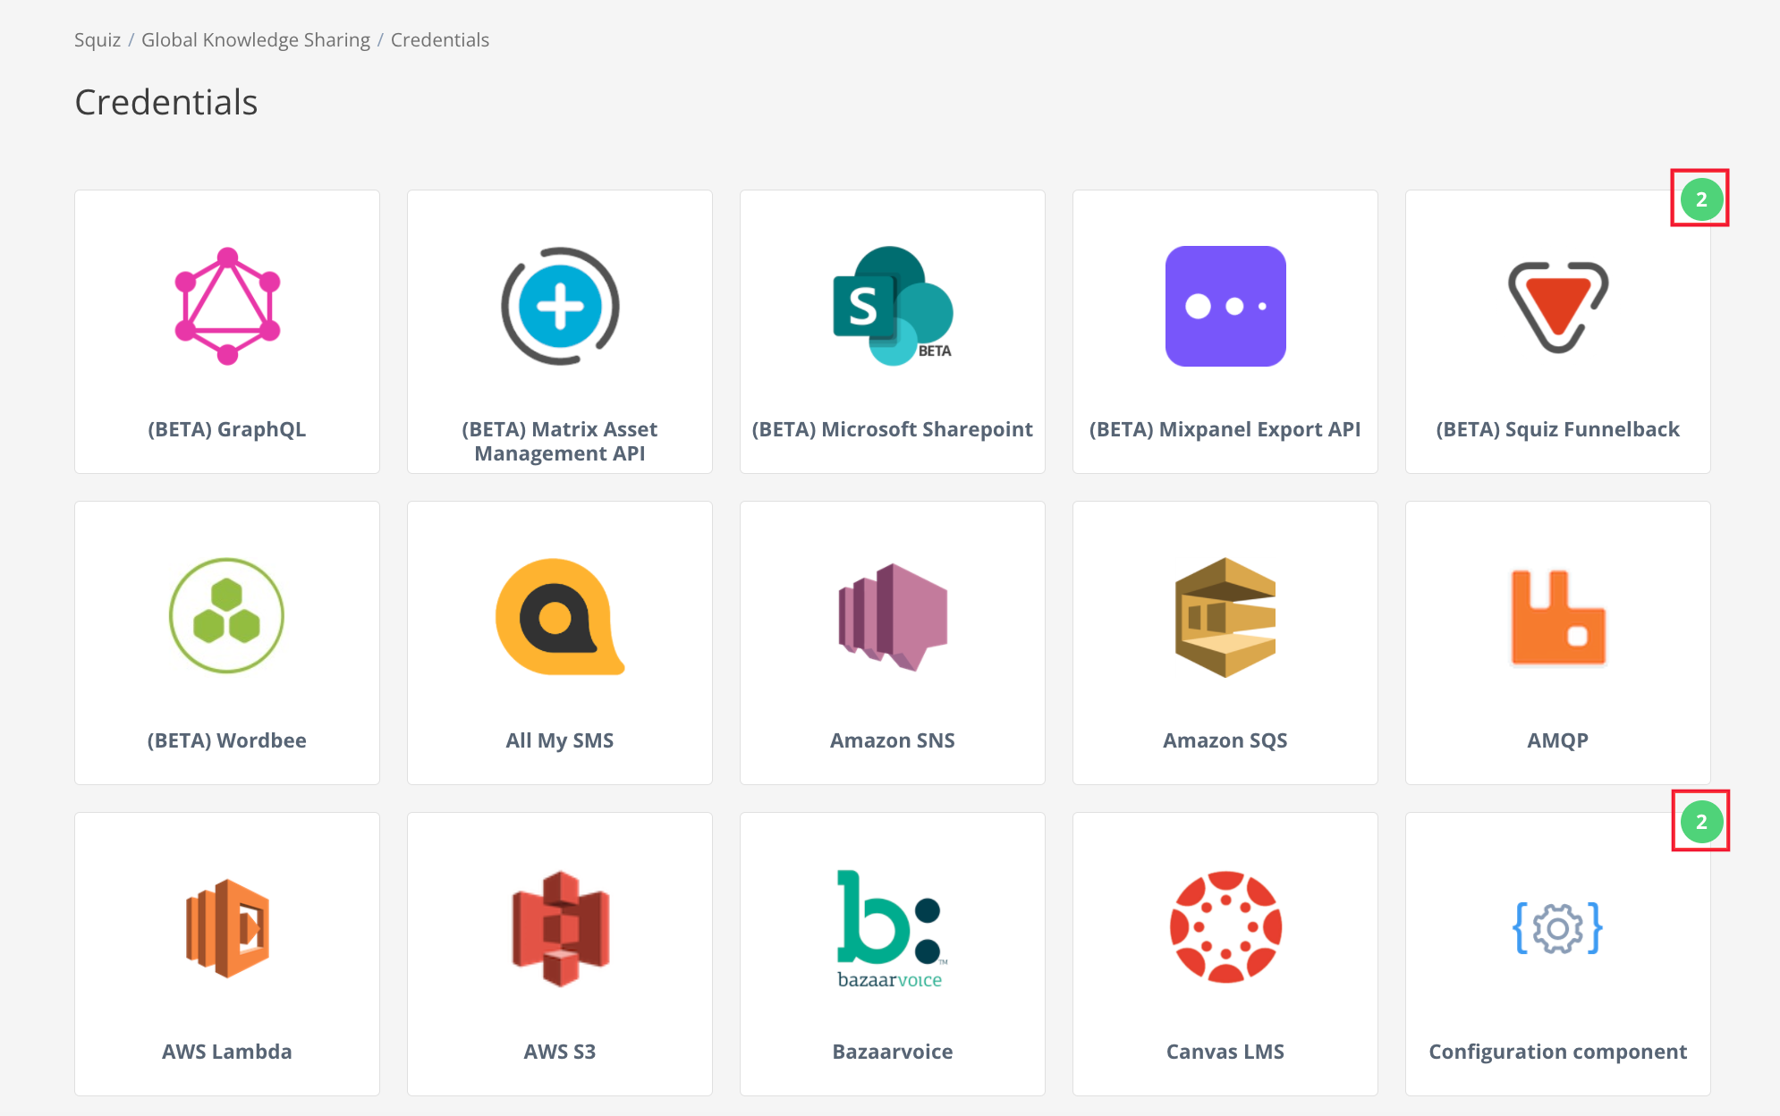Screen dimensions: 1780x1116
Task: Click '(BETA) Mixpanel Export API' label
Action: [x=1225, y=429]
